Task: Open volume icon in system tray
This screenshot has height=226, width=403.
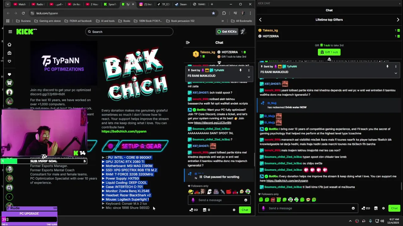Action: point(383,221)
